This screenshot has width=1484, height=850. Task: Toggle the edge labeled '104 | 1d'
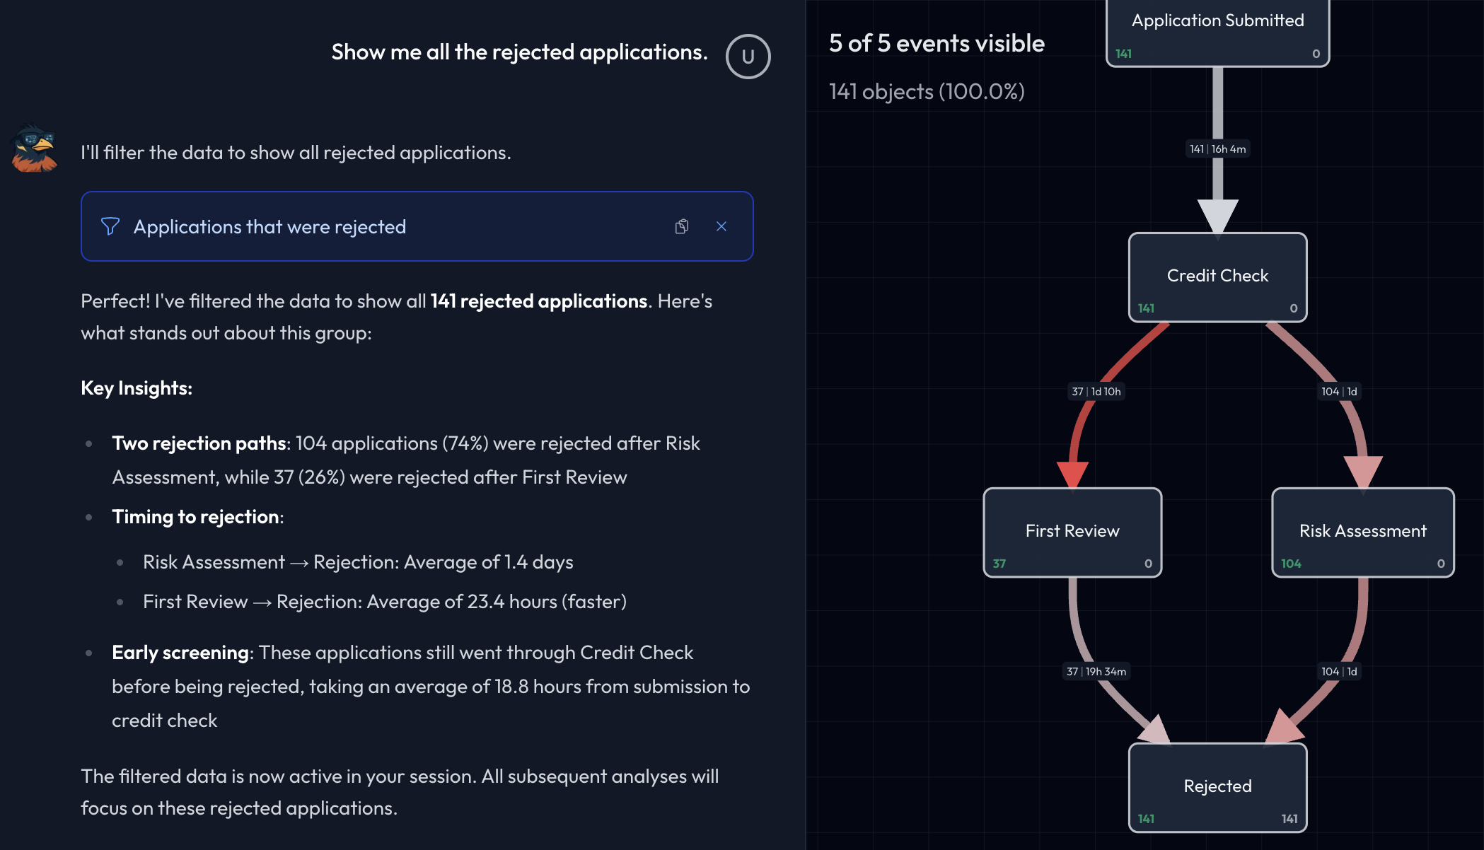(x=1339, y=391)
